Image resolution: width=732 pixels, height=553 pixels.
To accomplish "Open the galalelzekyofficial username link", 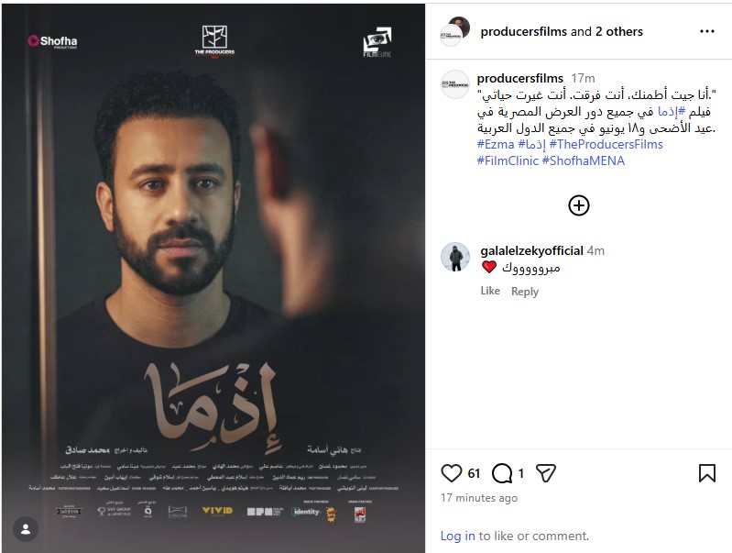I will 531,250.
